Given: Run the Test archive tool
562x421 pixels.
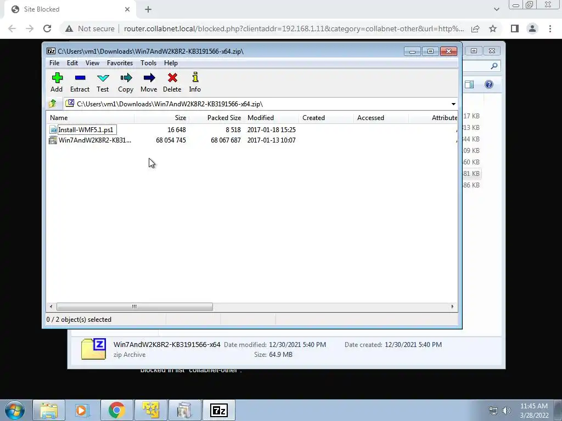Looking at the screenshot, I should pos(103,82).
